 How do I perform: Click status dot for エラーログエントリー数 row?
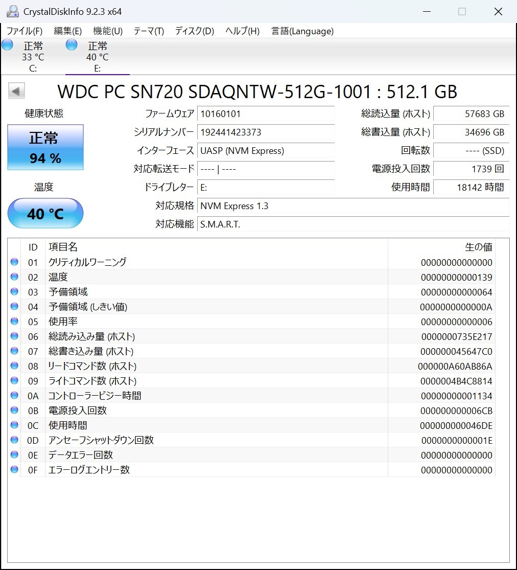point(14,469)
